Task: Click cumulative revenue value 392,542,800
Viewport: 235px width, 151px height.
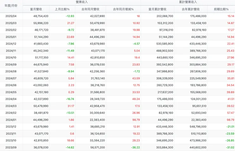Action: [x=165, y=65]
